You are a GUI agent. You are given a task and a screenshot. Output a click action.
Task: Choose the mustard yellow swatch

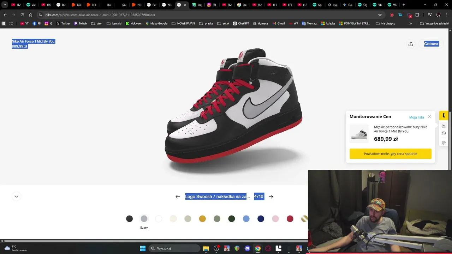tap(202, 219)
